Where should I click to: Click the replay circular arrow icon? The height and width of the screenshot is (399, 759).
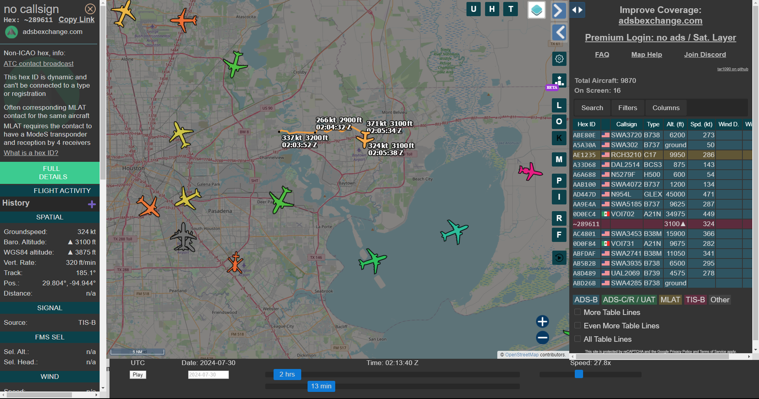click(x=559, y=258)
